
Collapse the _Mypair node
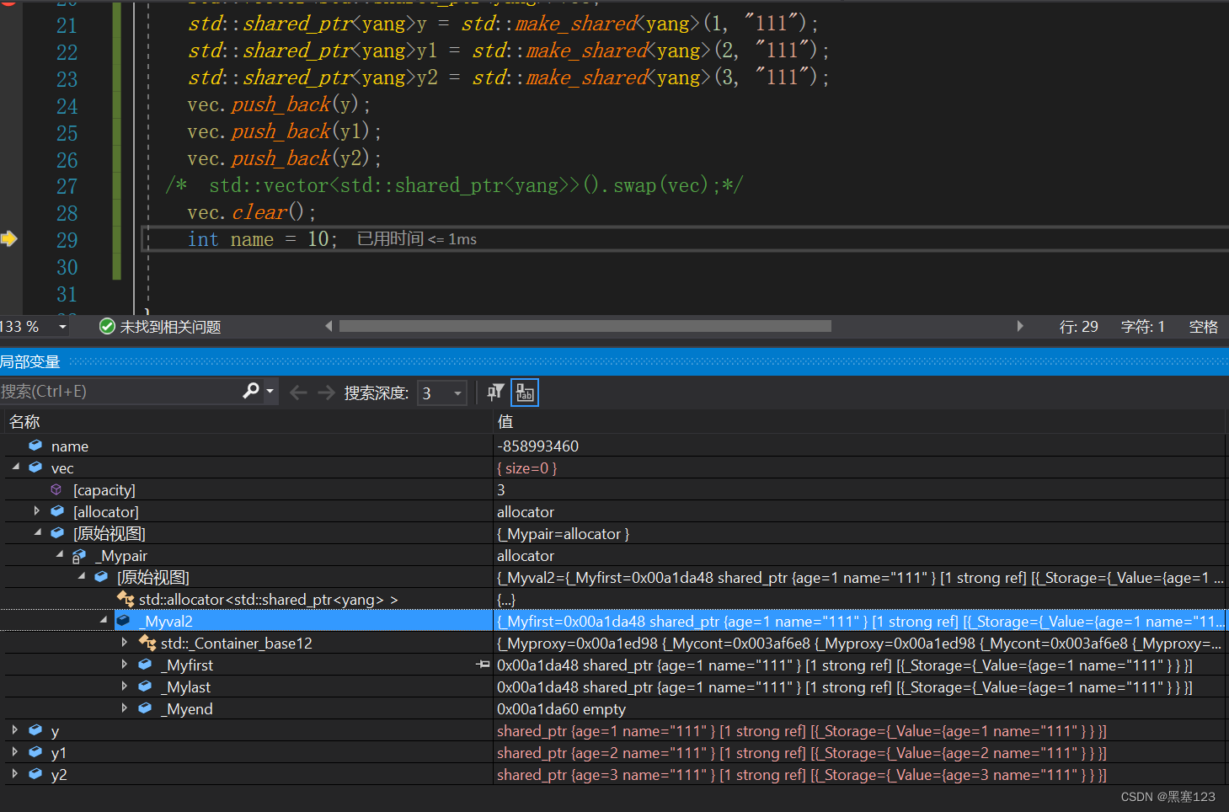click(59, 553)
